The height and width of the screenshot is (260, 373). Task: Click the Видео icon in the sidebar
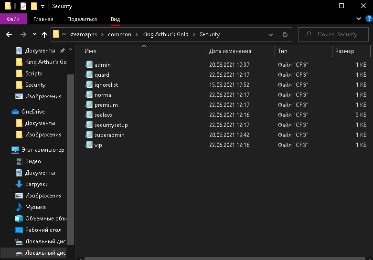pyautogui.click(x=19, y=161)
